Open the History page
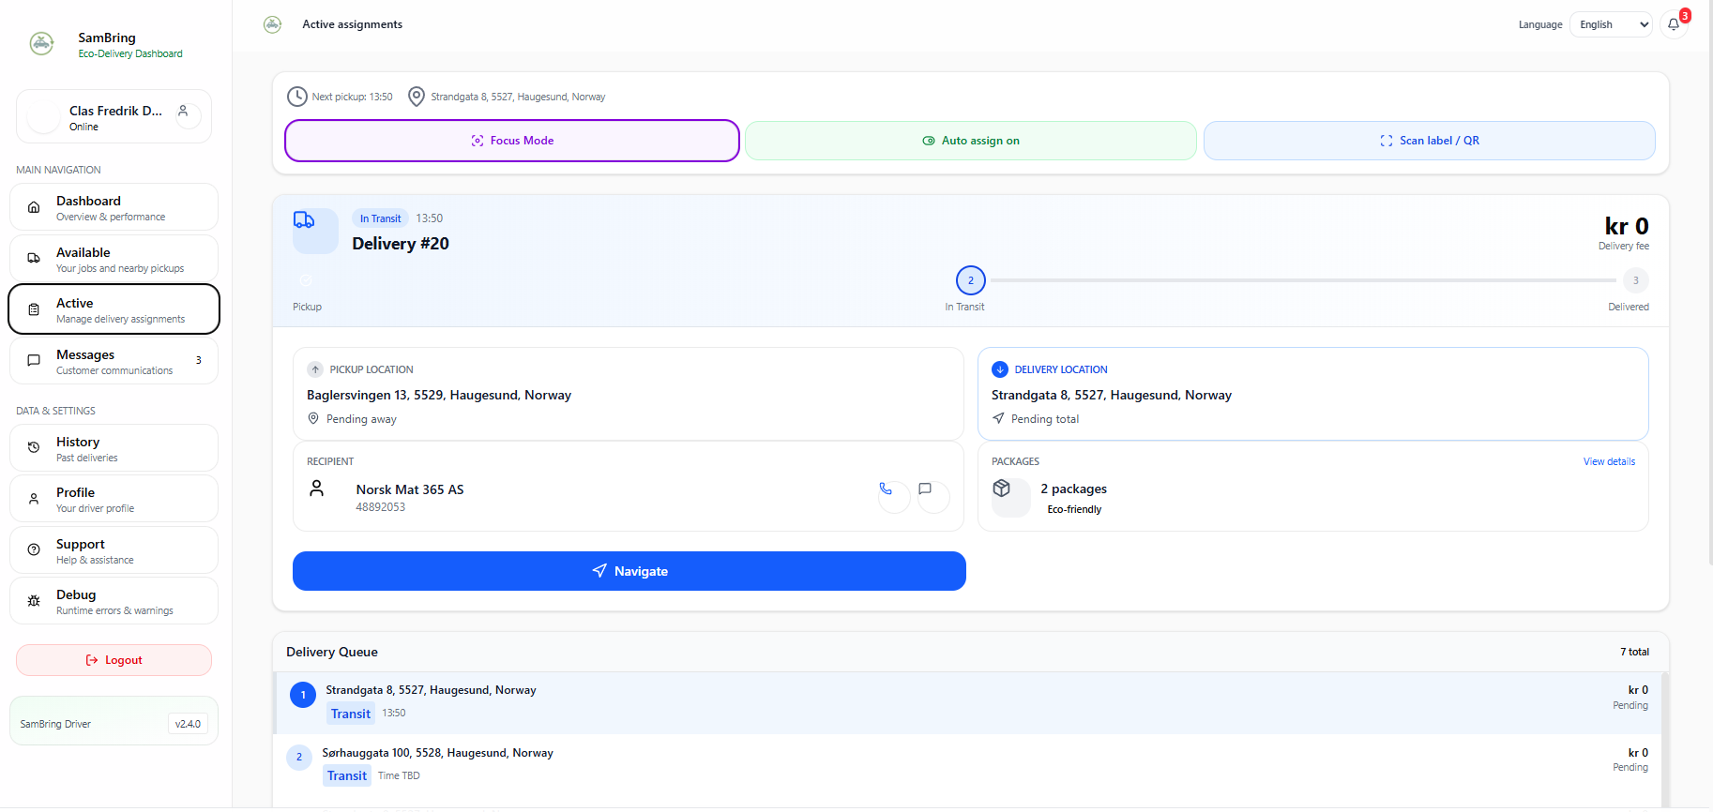1713x812 pixels. point(114,448)
